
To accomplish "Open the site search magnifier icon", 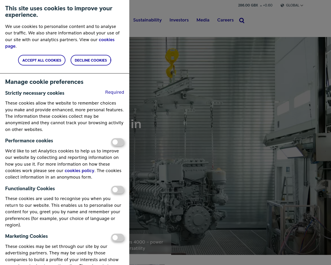I will 242,20.
